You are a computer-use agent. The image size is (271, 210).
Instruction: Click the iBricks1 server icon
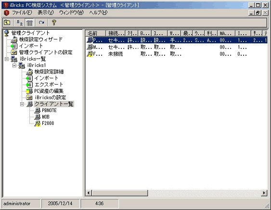pyautogui.click(x=22, y=65)
